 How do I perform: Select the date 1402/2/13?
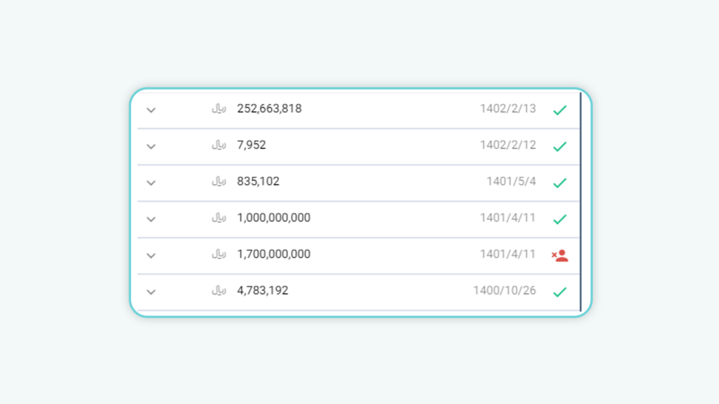(508, 109)
